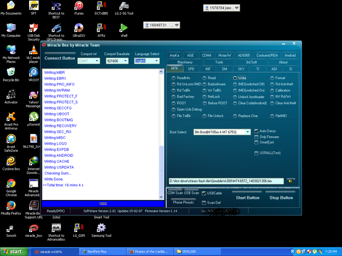Click the log scroll down arrow
This screenshot has width=342, height=256.
pyautogui.click(x=161, y=197)
